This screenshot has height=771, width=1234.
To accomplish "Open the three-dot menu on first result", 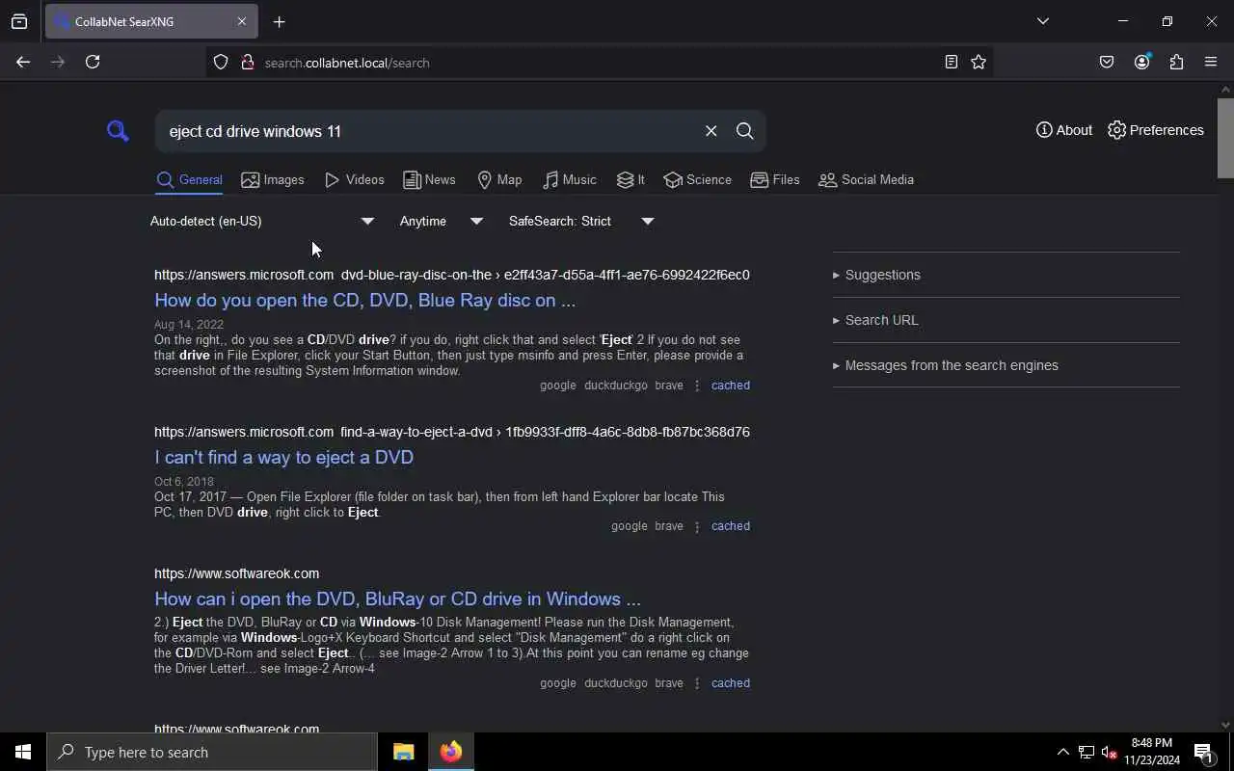I will 697,385.
